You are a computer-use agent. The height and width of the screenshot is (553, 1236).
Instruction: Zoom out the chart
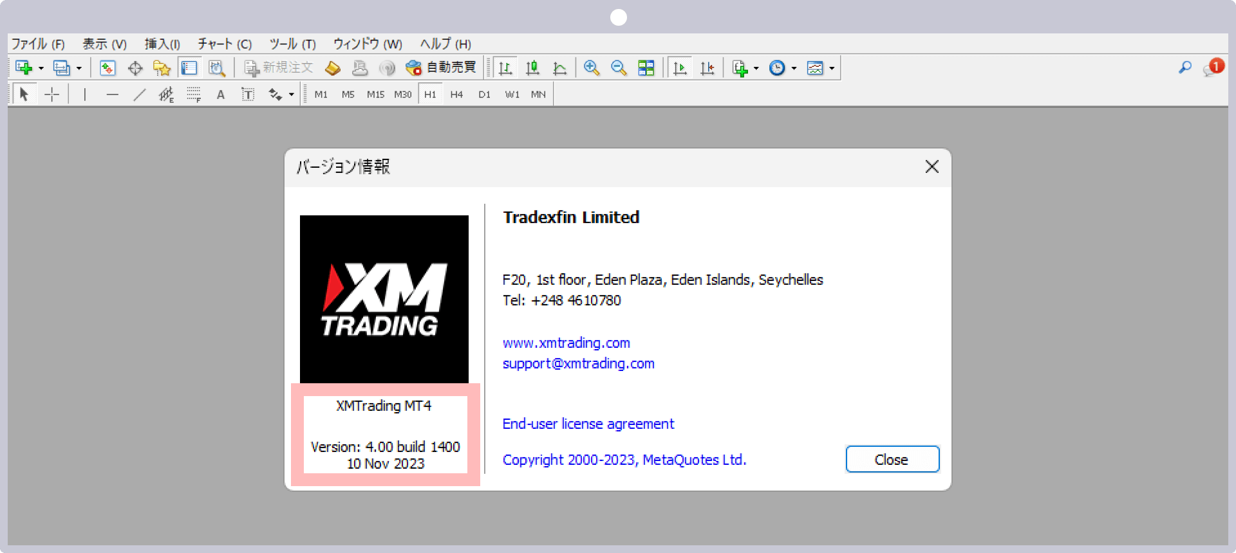coord(619,68)
